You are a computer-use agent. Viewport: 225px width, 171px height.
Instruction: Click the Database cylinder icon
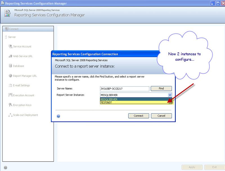(x=10, y=66)
